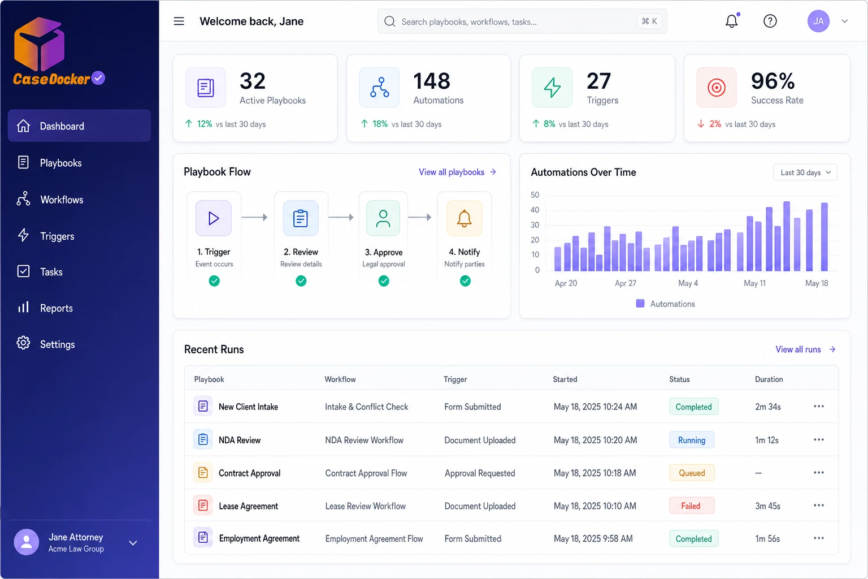868x579 pixels.
Task: Open the help question-mark icon
Action: (770, 21)
